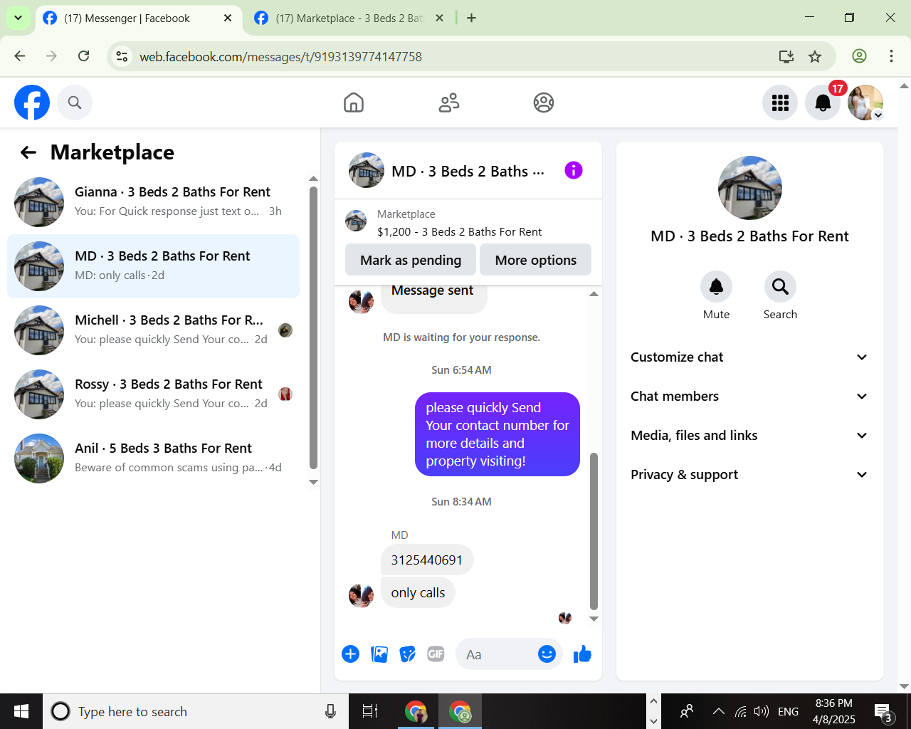Open volume control in system tray
Screen dimensions: 911x729
click(x=762, y=711)
